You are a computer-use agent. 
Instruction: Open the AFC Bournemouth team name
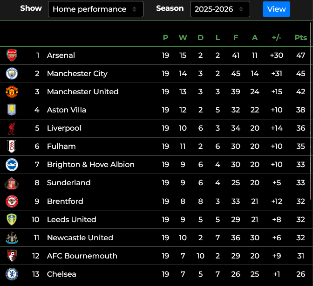pyautogui.click(x=82, y=256)
